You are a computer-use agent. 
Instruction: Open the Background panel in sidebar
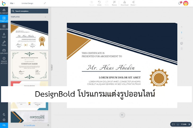[4, 27]
